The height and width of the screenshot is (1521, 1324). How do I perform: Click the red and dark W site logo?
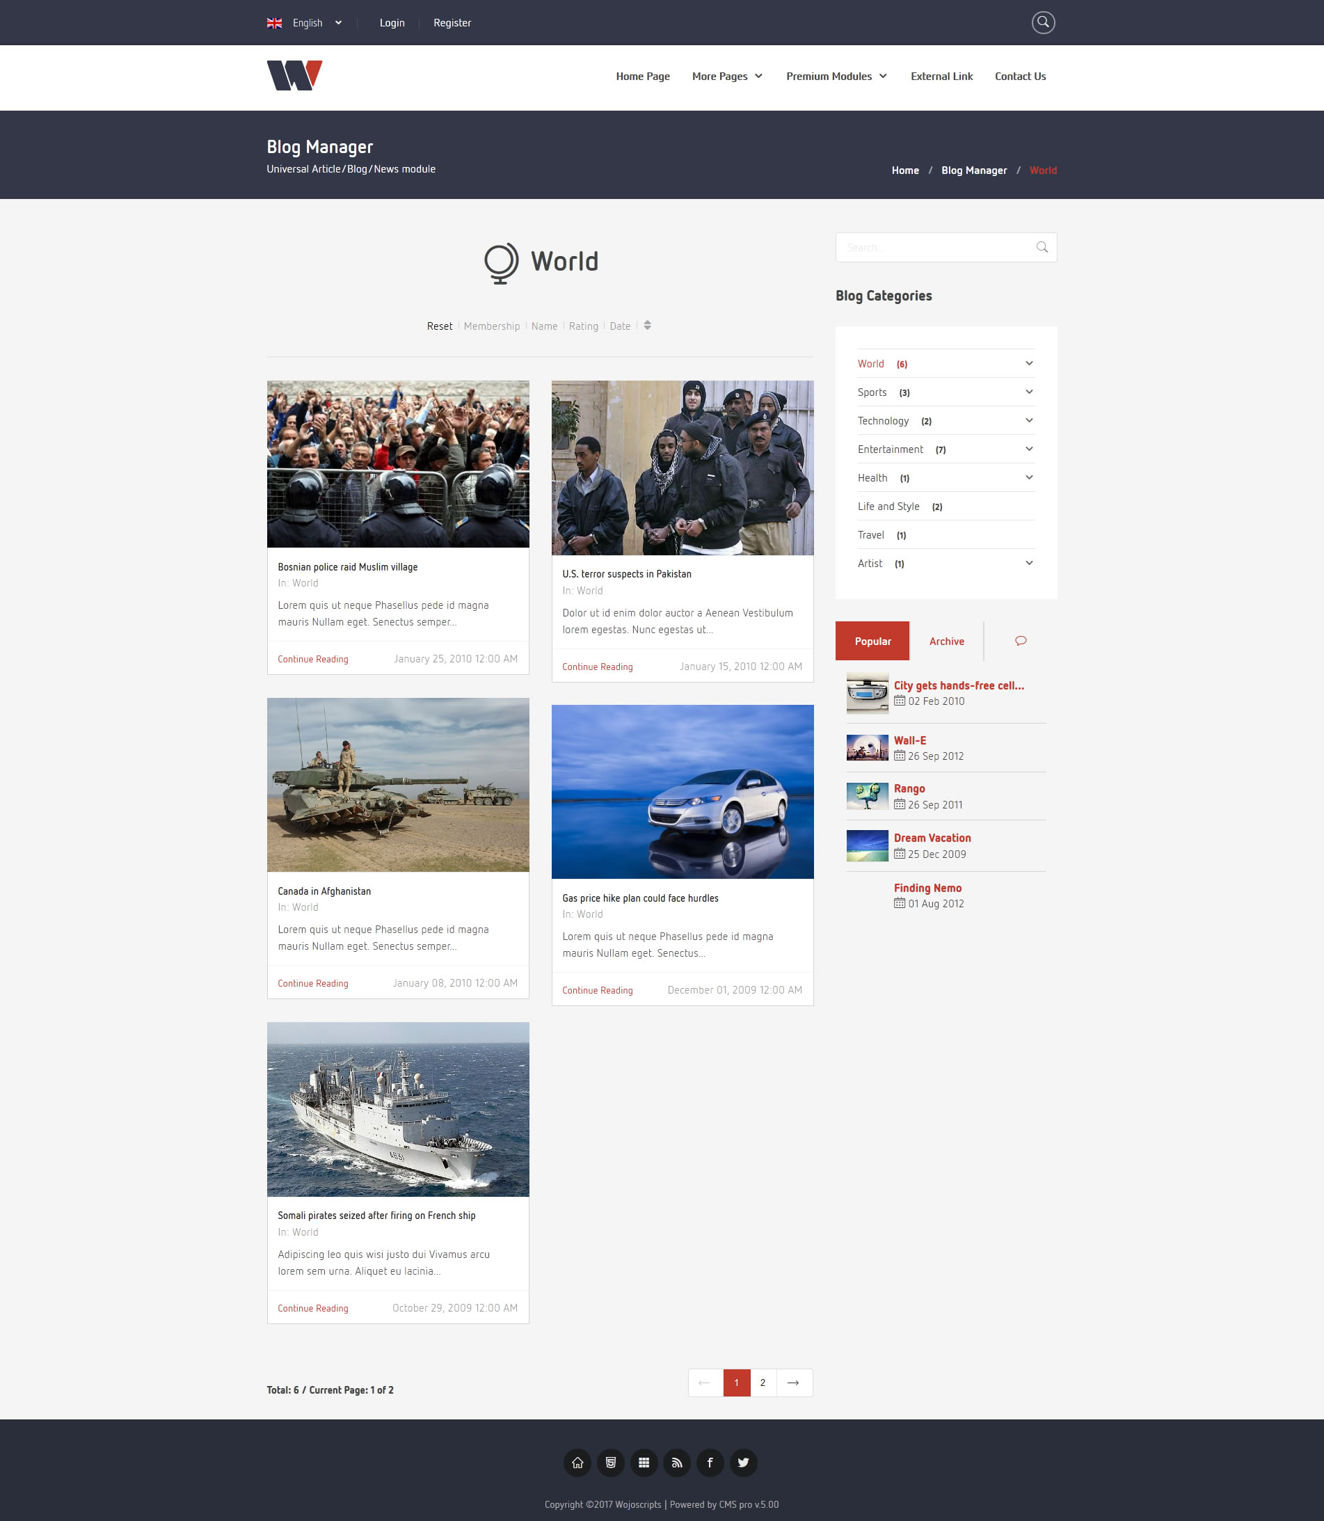point(294,75)
